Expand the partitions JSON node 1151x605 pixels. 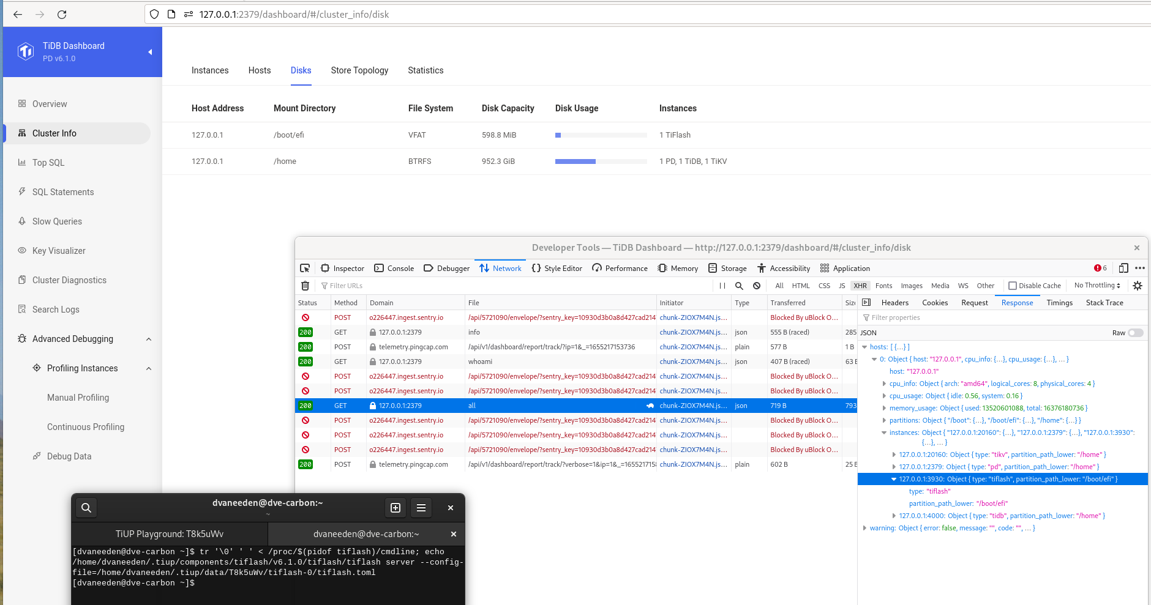884,420
